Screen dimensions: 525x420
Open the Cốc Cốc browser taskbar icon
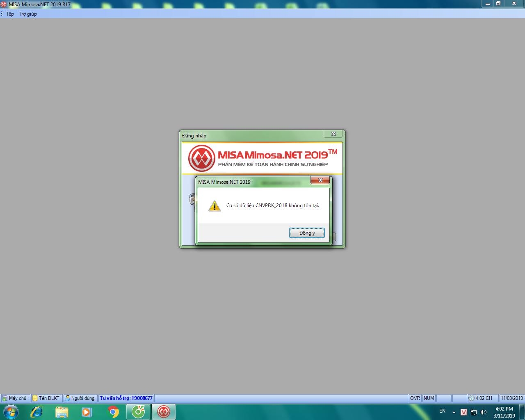click(138, 412)
